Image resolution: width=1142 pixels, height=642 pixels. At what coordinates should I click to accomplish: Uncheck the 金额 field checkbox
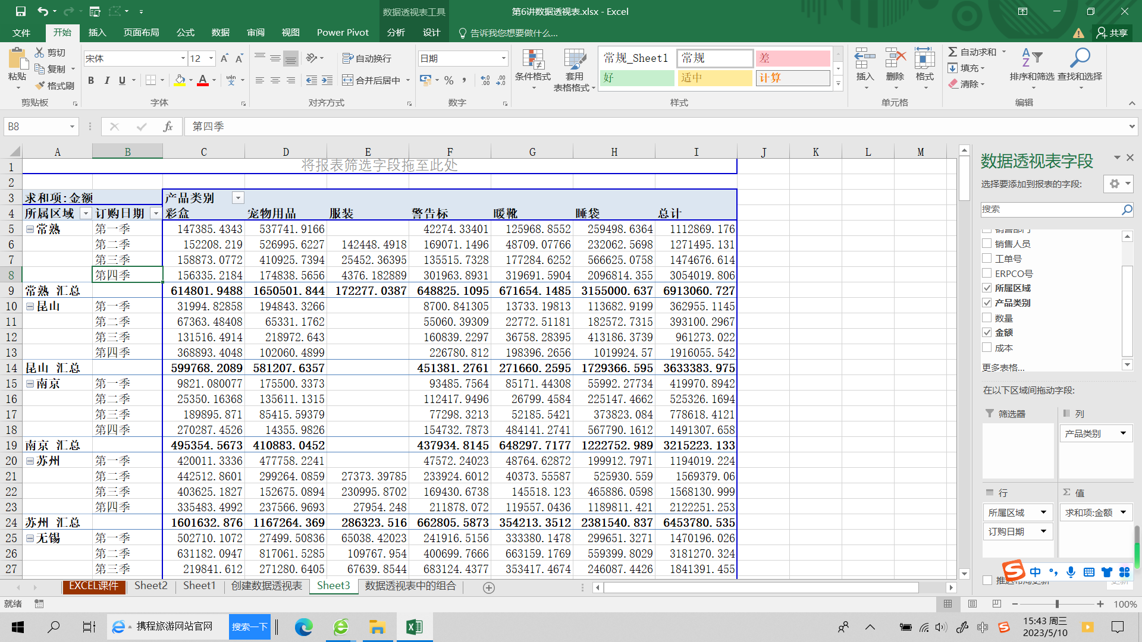[987, 332]
